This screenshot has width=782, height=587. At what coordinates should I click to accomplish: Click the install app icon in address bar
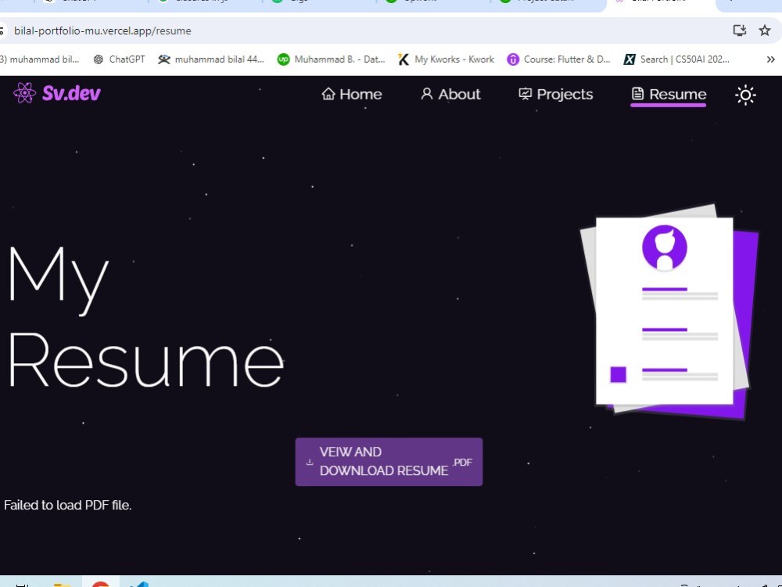[x=739, y=31]
